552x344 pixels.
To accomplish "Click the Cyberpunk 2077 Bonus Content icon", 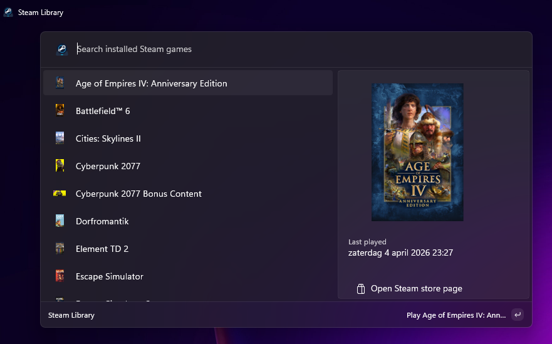I will [60, 193].
